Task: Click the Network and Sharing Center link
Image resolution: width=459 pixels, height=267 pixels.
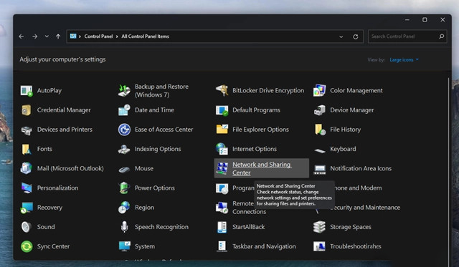Action: coord(262,168)
